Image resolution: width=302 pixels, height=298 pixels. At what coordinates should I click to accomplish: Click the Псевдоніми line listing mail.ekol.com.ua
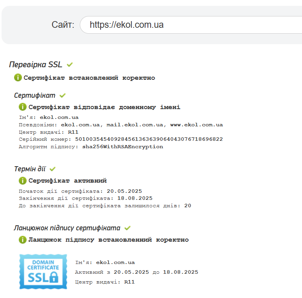121,125
